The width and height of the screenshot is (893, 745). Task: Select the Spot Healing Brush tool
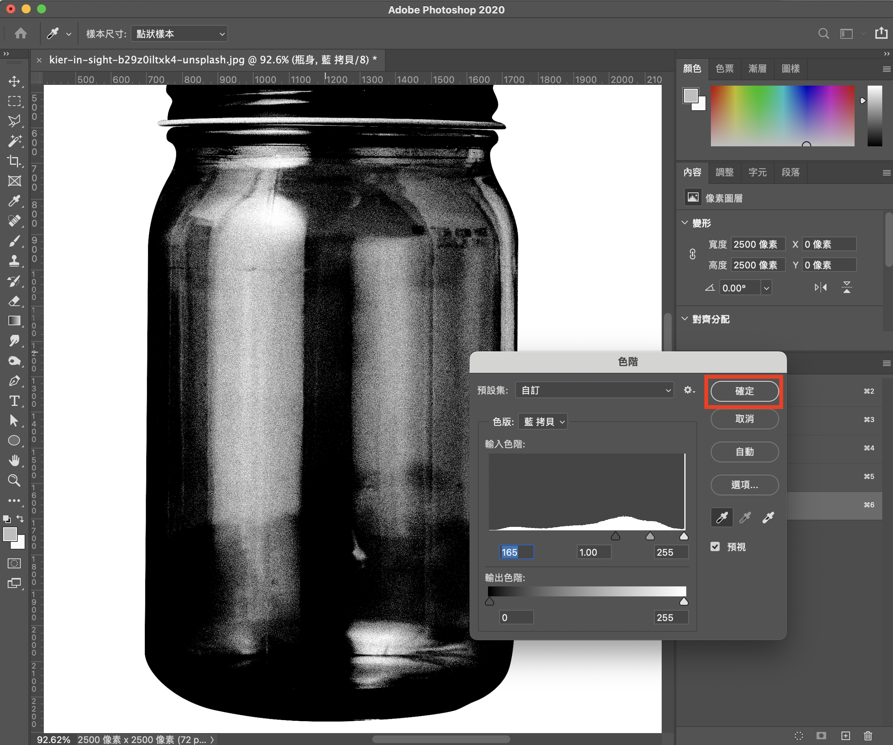(15, 220)
